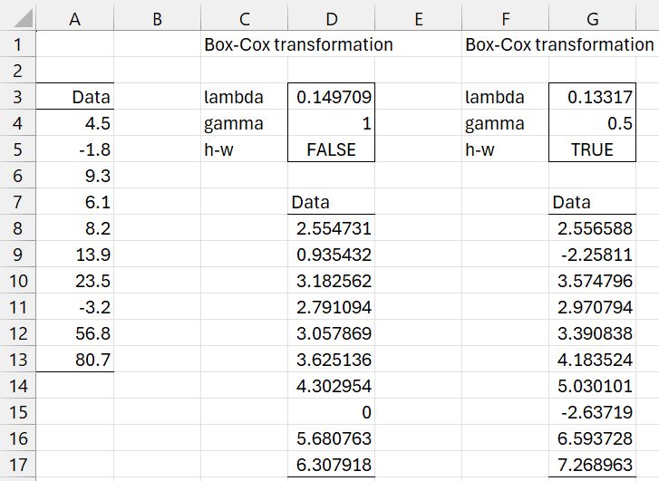Select column D header
This screenshot has width=659, height=481.
[331, 16]
